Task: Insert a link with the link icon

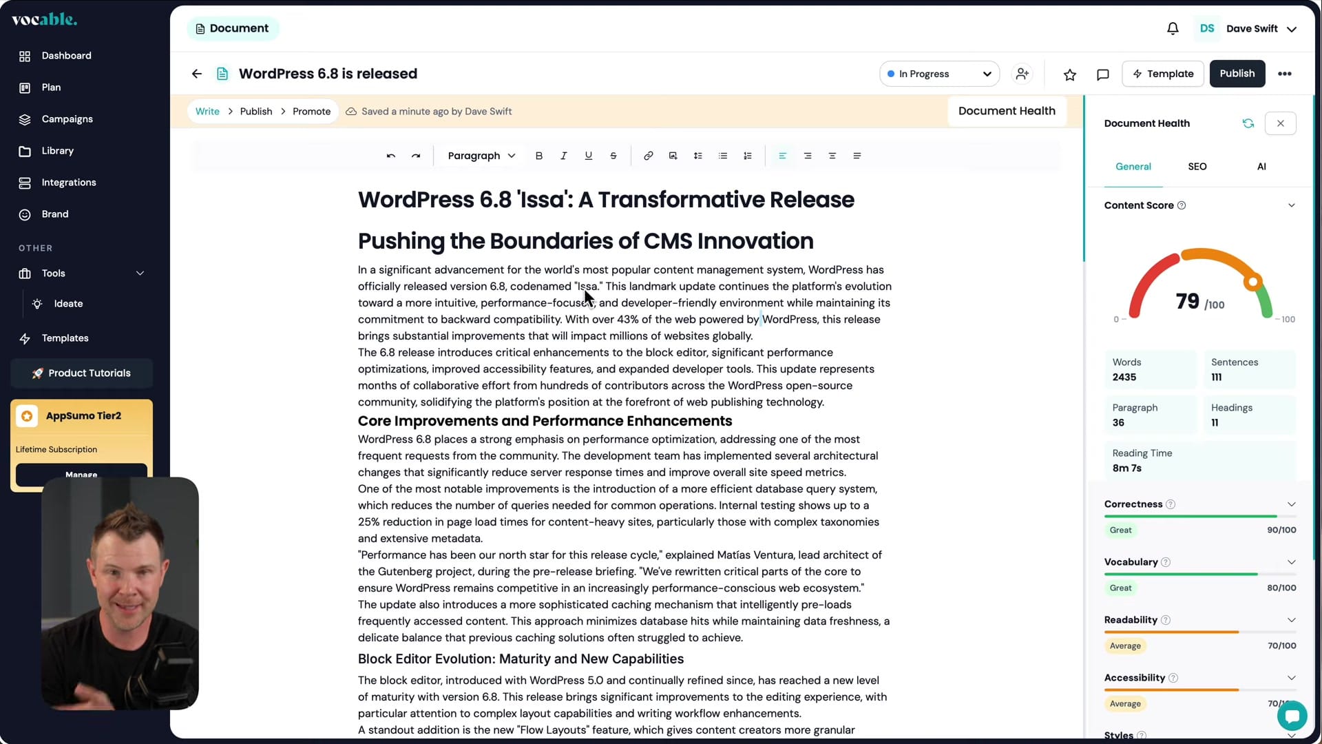Action: [x=649, y=156]
